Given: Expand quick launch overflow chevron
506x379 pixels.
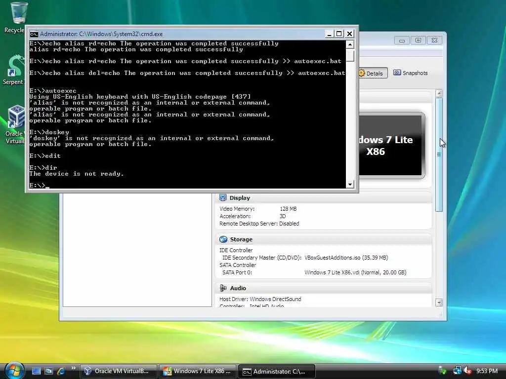Looking at the screenshot, I should [x=73, y=368].
